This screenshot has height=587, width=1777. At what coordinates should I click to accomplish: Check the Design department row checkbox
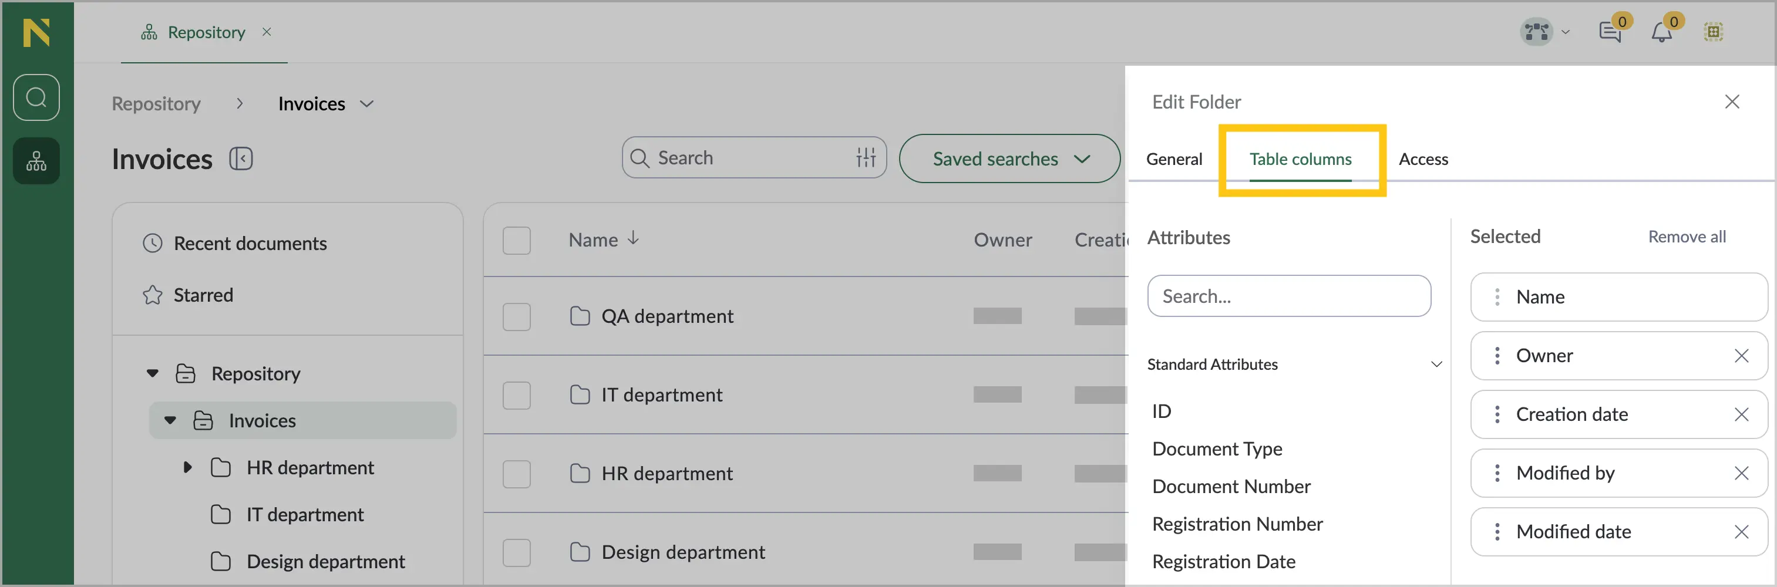click(517, 552)
